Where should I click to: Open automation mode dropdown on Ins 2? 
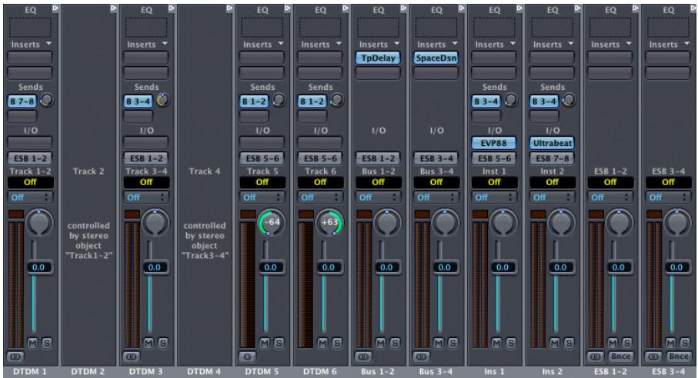point(552,197)
